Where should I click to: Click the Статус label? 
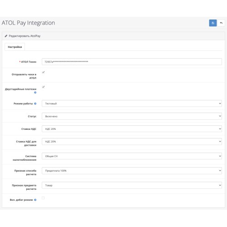pos(32,116)
